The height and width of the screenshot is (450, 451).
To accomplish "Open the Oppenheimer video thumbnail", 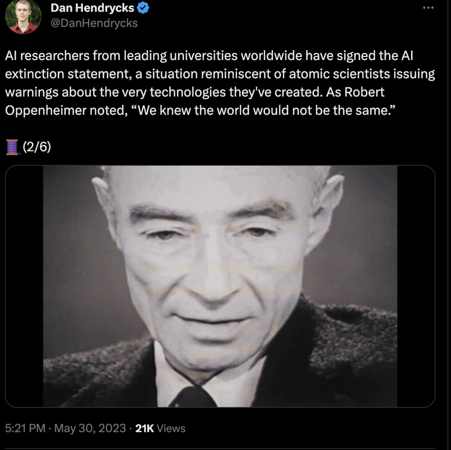I will [x=220, y=286].
